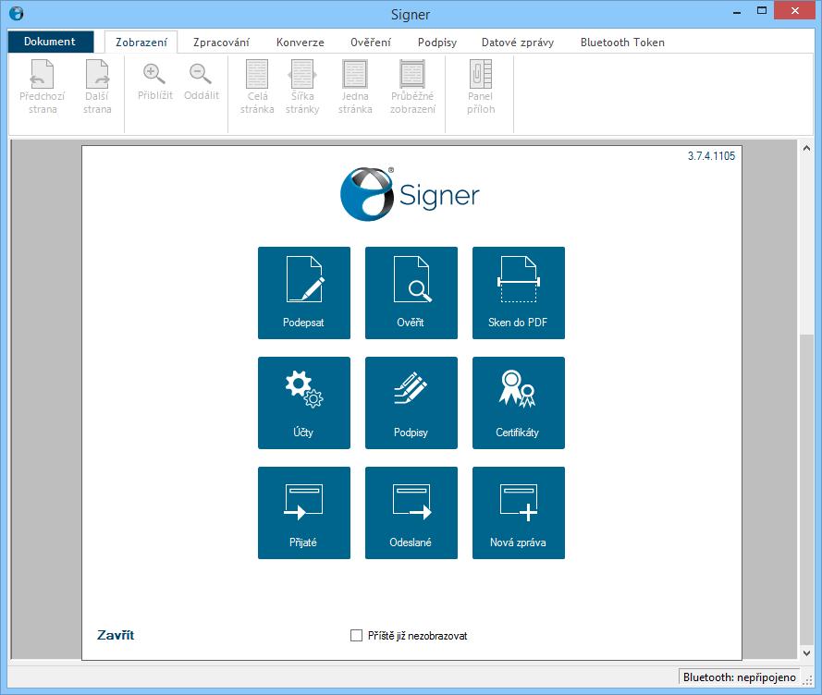Open the Certifikáty certificates tile

pyautogui.click(x=519, y=403)
